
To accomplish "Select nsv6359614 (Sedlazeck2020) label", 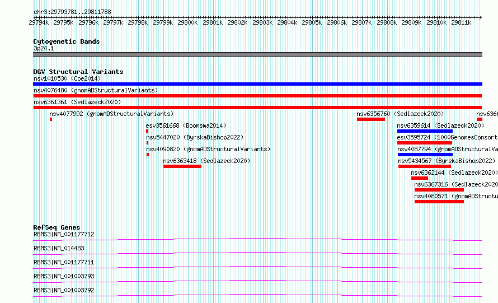I will pyautogui.click(x=440, y=125).
